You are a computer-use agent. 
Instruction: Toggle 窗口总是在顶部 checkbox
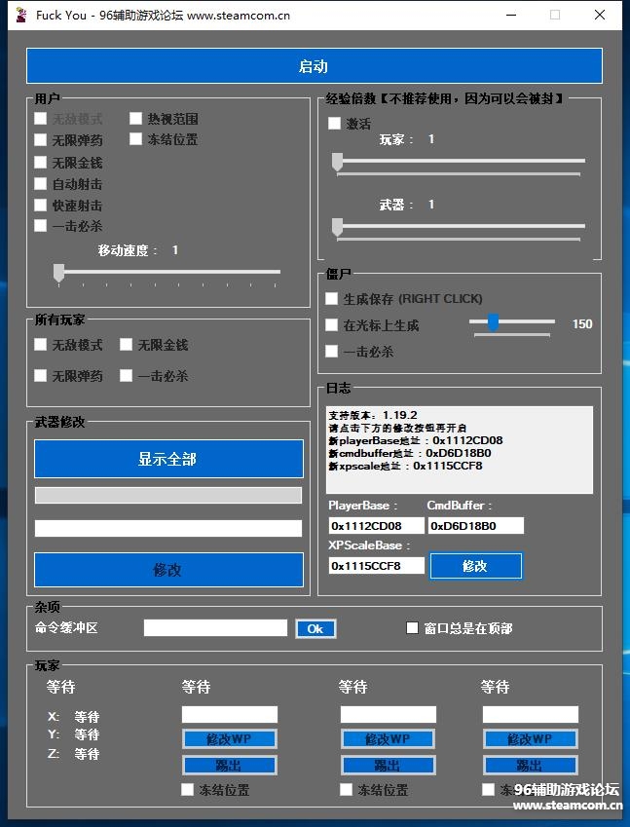pyautogui.click(x=412, y=627)
